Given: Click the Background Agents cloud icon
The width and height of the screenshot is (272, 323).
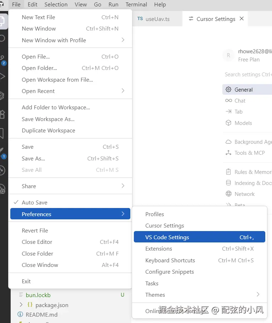Looking at the screenshot, I should click(228, 142).
